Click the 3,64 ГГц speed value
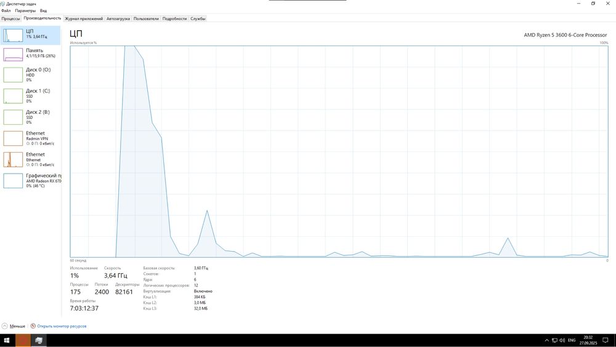The image size is (616, 347). (x=116, y=276)
